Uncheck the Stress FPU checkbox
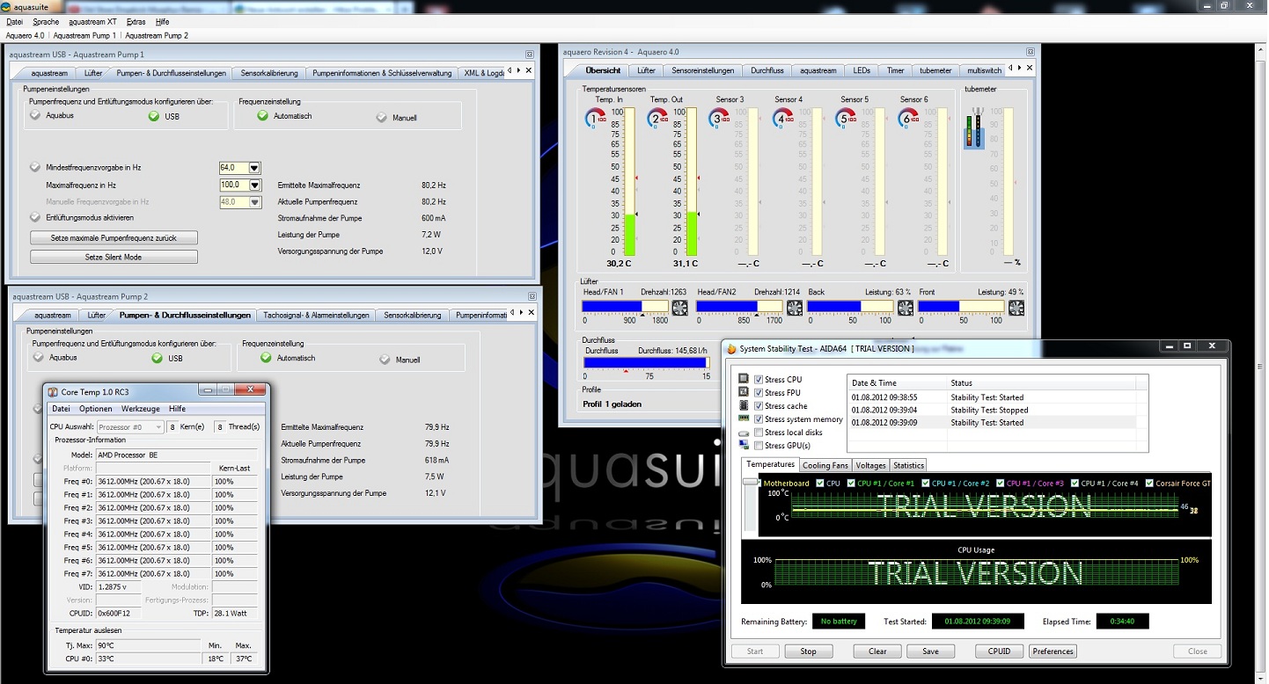Image resolution: width=1269 pixels, height=684 pixels. (x=759, y=393)
